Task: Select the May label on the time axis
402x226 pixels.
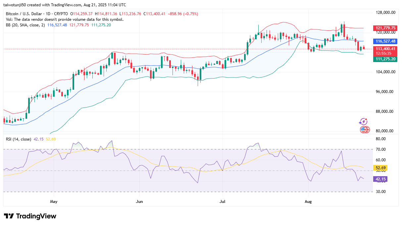Action: 54,201
